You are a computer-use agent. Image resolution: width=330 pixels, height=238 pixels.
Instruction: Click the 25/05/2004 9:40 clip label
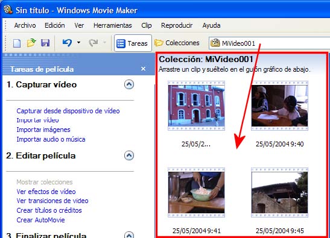point(280,144)
